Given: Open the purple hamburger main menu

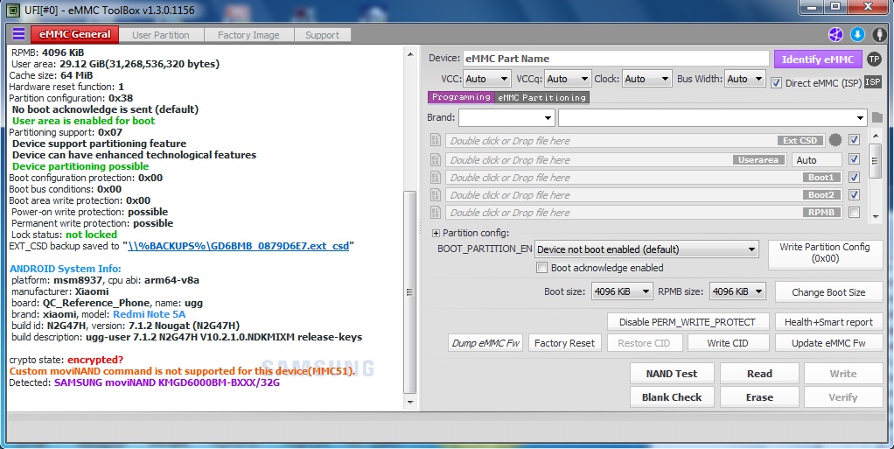Looking at the screenshot, I should click(19, 34).
